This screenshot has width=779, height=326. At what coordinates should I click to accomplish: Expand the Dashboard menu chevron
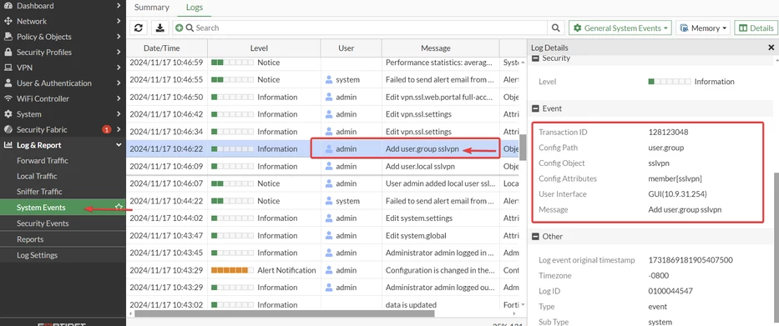point(119,6)
